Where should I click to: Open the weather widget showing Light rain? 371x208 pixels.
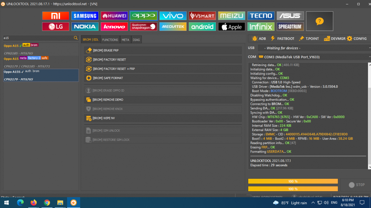pos(290,203)
